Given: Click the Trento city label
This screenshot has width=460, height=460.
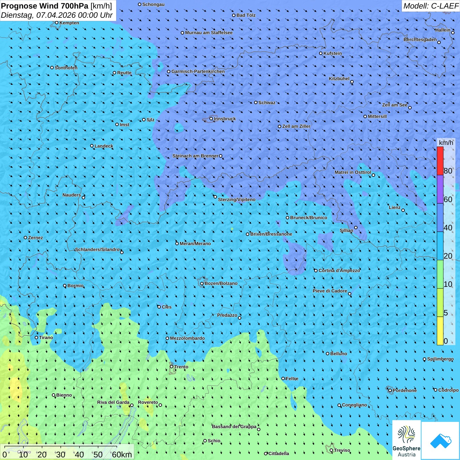Looking at the screenshot, I should pyautogui.click(x=181, y=367).
